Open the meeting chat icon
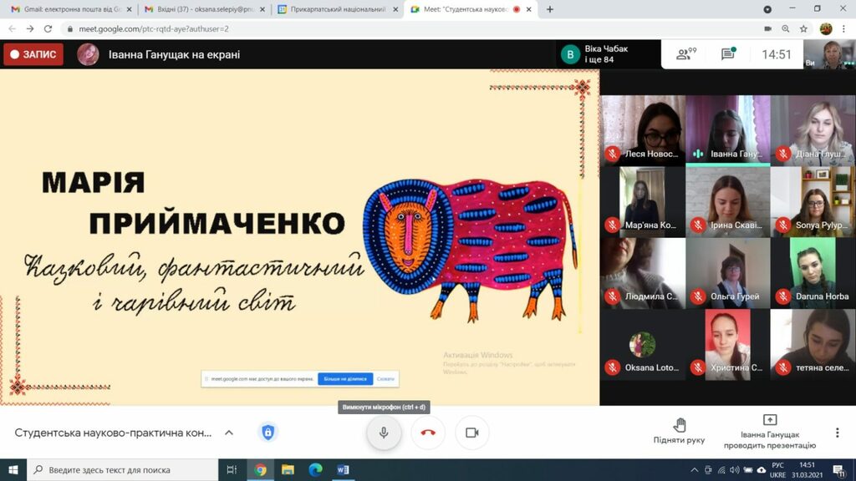The width and height of the screenshot is (856, 481). (728, 54)
